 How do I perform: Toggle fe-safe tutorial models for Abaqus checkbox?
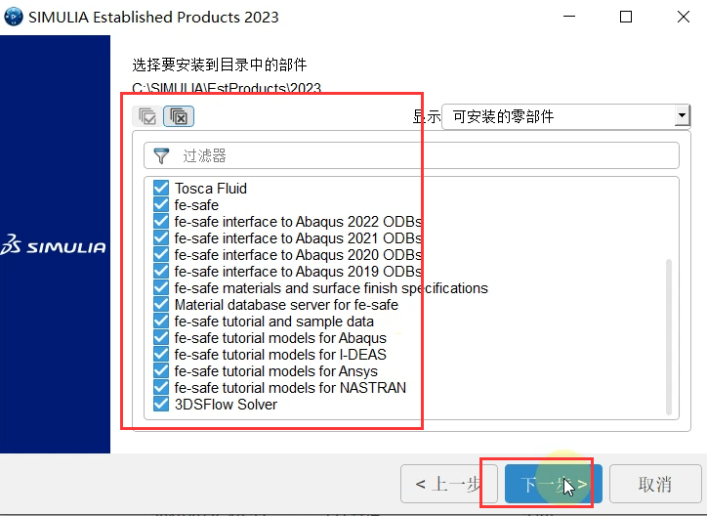pyautogui.click(x=161, y=338)
